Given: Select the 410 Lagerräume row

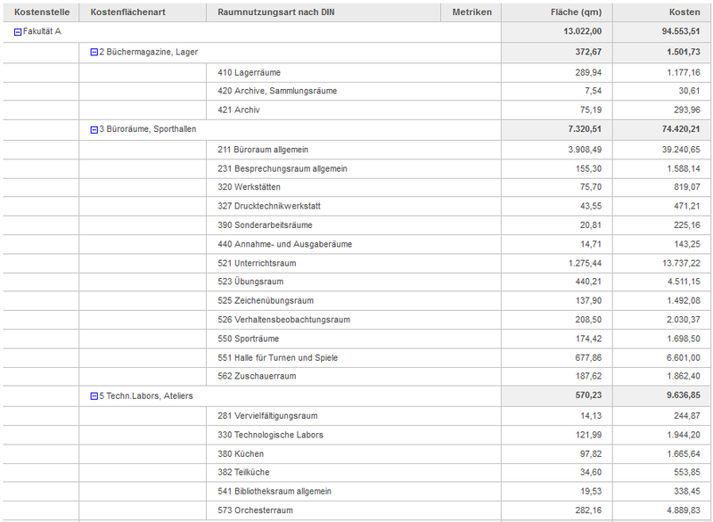Looking at the screenshot, I should click(249, 72).
